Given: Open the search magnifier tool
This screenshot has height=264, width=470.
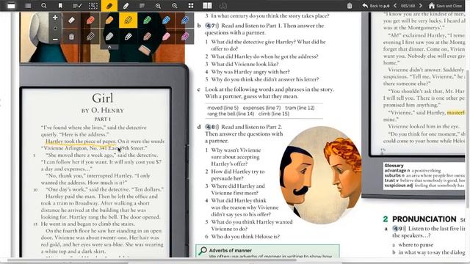Looking at the screenshot, I should pyautogui.click(x=44, y=6).
